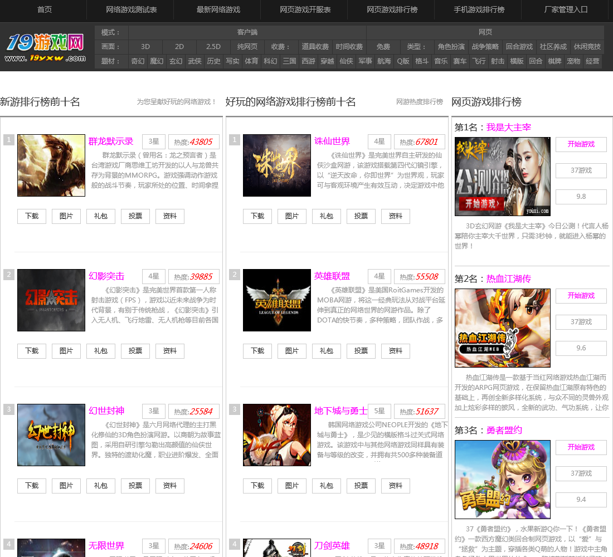Filter by 纯网页 graphics type
The width and height of the screenshot is (613, 557).
(247, 47)
